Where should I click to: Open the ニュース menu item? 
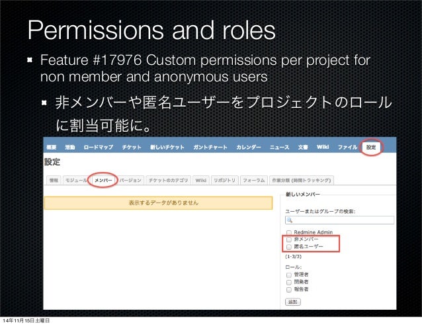[279, 148]
